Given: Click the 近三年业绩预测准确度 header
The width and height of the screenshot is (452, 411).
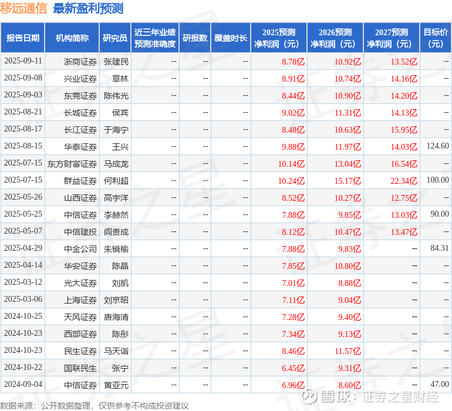Looking at the screenshot, I should (x=155, y=38).
